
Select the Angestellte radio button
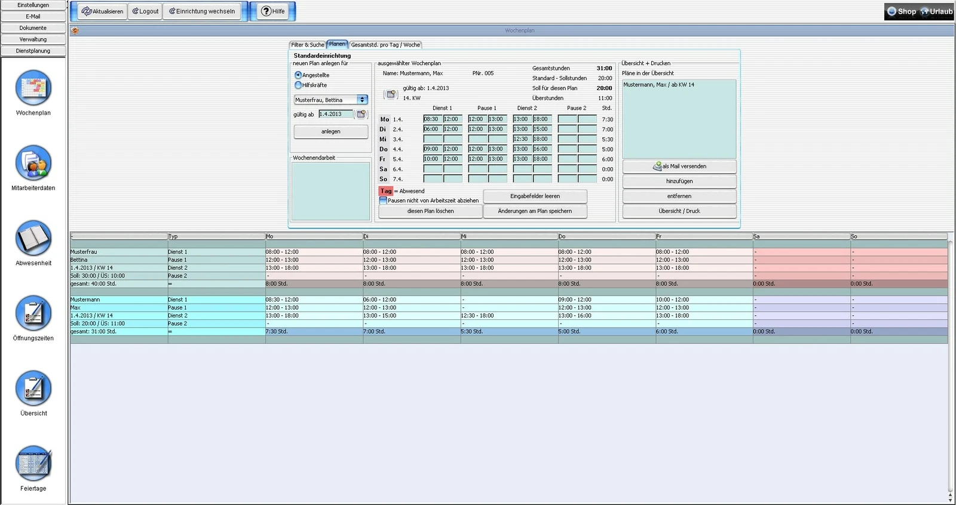[x=298, y=75]
